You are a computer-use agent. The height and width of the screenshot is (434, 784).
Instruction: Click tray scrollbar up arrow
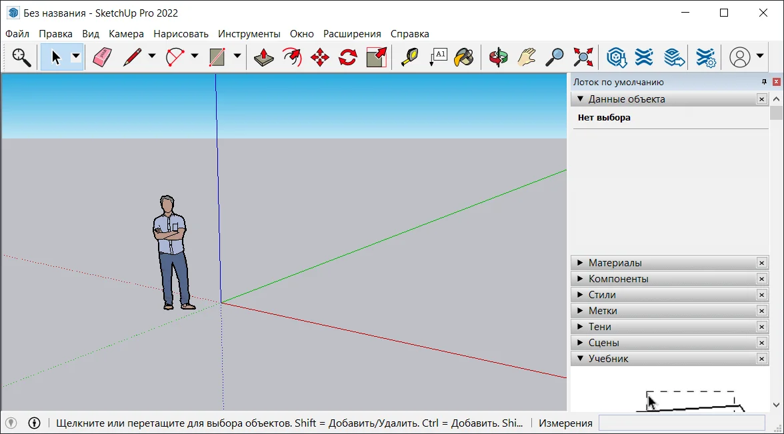[x=776, y=99]
